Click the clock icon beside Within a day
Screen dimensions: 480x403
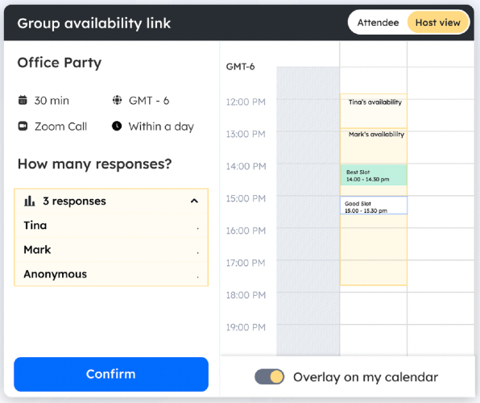[x=117, y=126]
